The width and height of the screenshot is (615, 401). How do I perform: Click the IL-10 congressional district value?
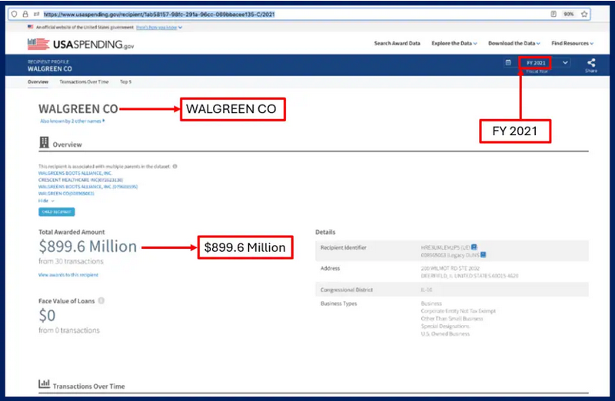click(x=427, y=290)
